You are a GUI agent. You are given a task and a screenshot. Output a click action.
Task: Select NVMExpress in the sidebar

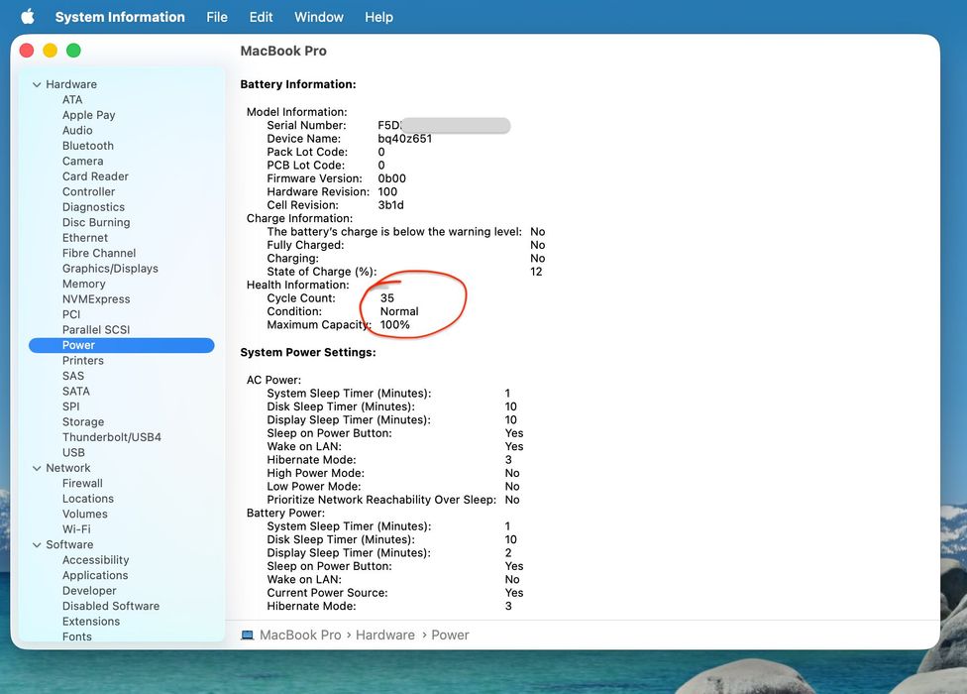pos(96,299)
